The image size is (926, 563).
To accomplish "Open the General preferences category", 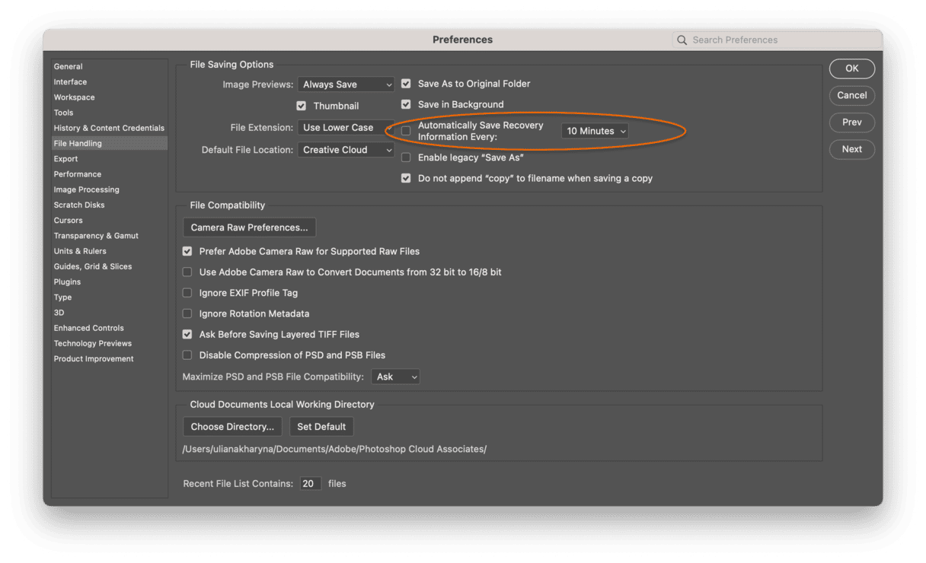I will point(69,66).
